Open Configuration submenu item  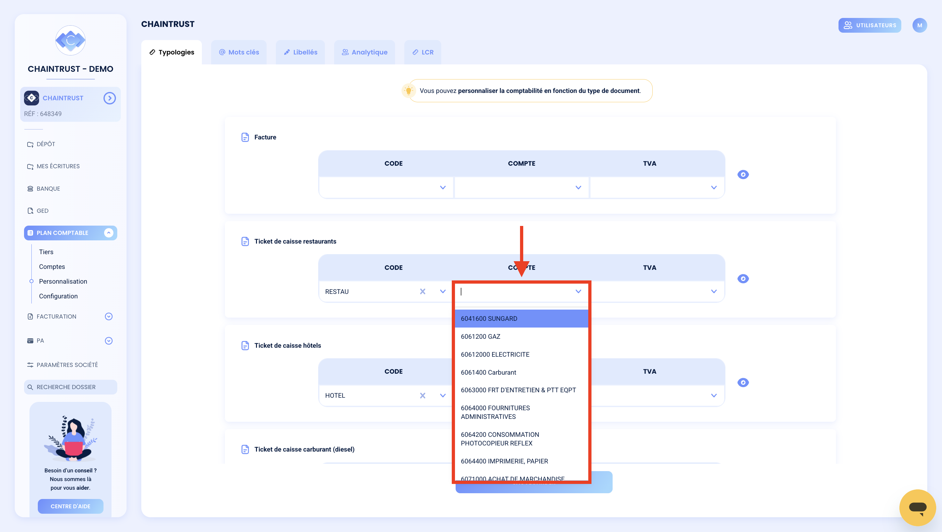click(58, 296)
